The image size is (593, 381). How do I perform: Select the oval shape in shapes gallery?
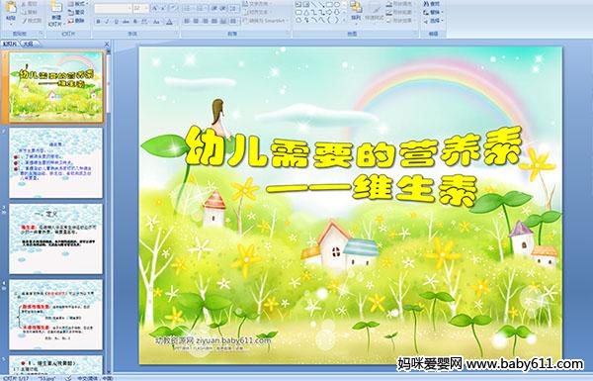(337, 5)
